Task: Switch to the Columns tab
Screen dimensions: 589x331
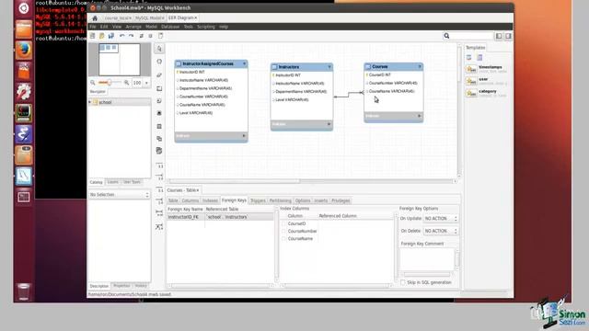Action: click(191, 200)
